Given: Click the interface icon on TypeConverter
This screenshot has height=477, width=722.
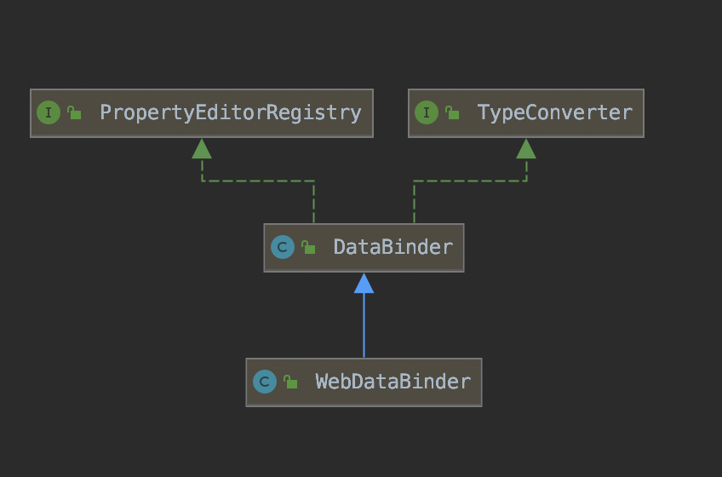Looking at the screenshot, I should (x=427, y=112).
